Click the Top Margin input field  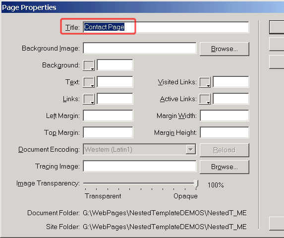108,132
